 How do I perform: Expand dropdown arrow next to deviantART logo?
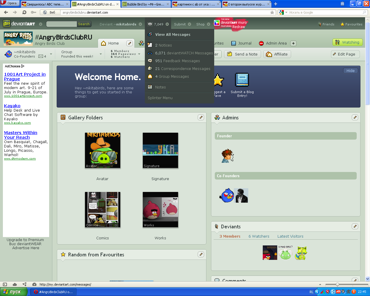pos(40,24)
